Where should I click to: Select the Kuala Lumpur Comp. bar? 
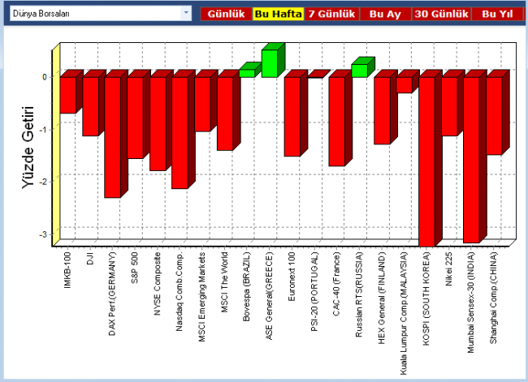(405, 85)
